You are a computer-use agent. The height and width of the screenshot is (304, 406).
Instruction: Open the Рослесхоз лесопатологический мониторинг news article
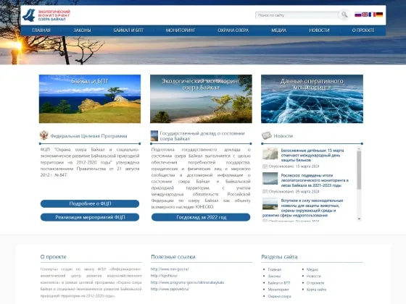315,180
